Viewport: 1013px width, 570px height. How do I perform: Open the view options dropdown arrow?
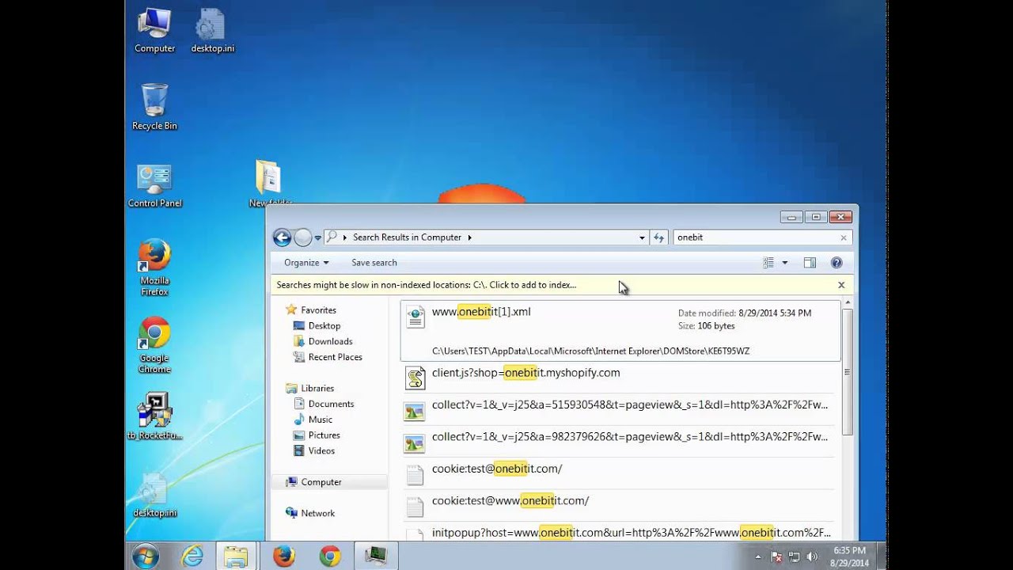[785, 263]
